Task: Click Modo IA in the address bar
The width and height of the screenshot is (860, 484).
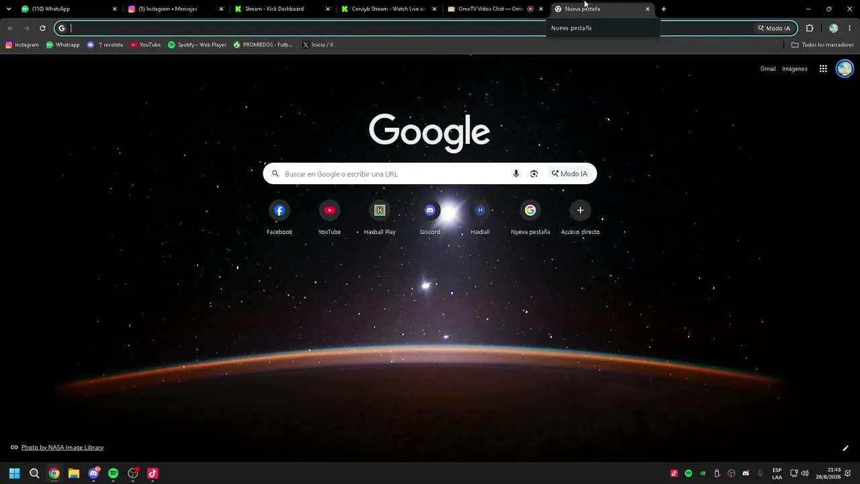Action: (x=774, y=28)
